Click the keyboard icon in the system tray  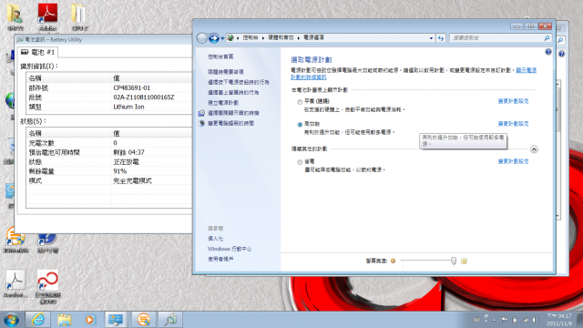pyautogui.click(x=476, y=320)
